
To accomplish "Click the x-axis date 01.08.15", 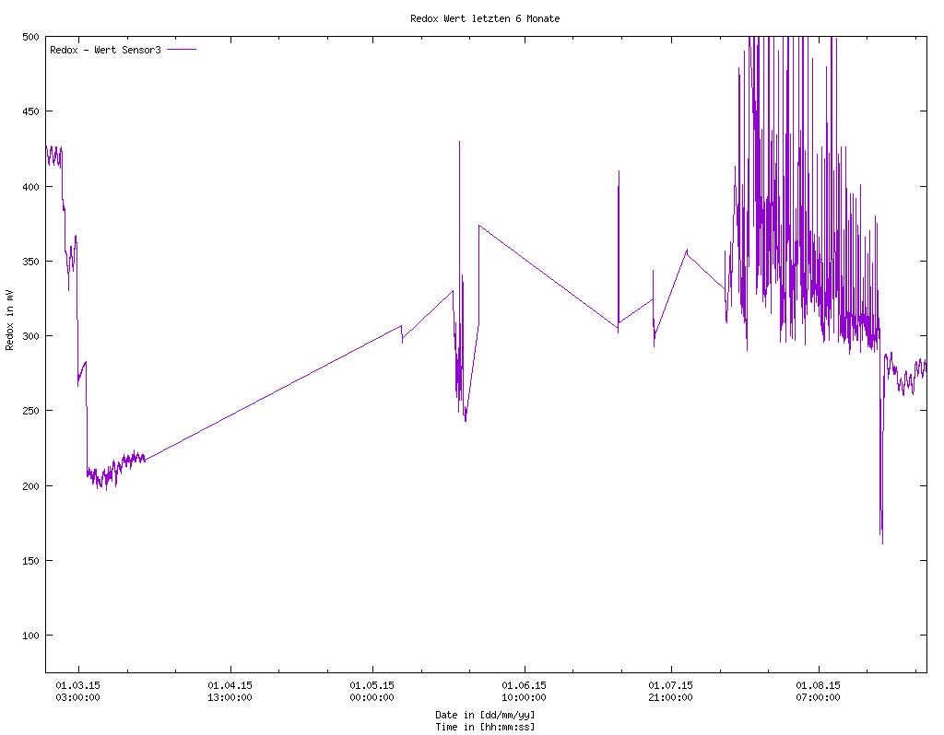I will tap(819, 685).
